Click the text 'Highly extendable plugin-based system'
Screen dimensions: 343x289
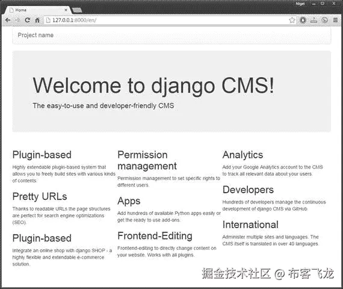point(54,167)
